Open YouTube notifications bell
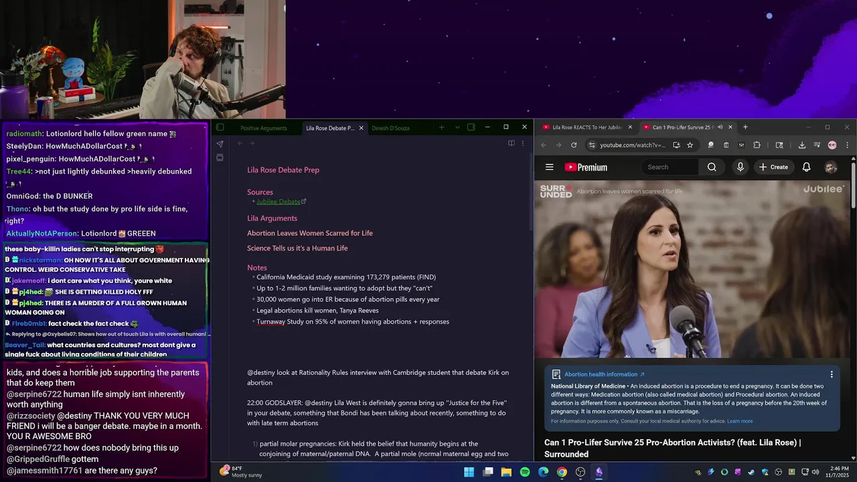Viewport: 857px width, 482px height. tap(807, 167)
